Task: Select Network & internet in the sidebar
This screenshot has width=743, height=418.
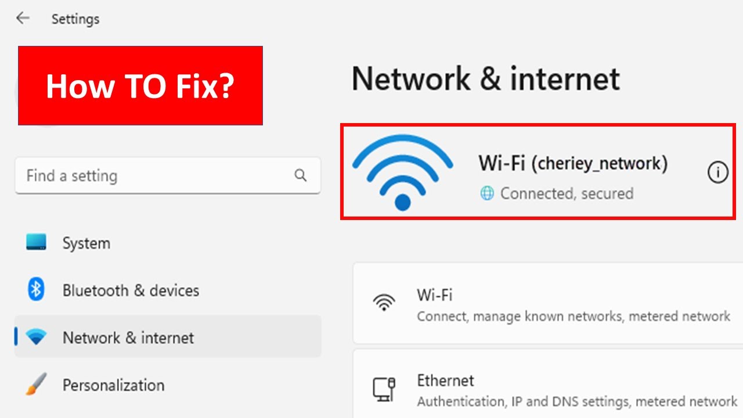Action: 128,338
